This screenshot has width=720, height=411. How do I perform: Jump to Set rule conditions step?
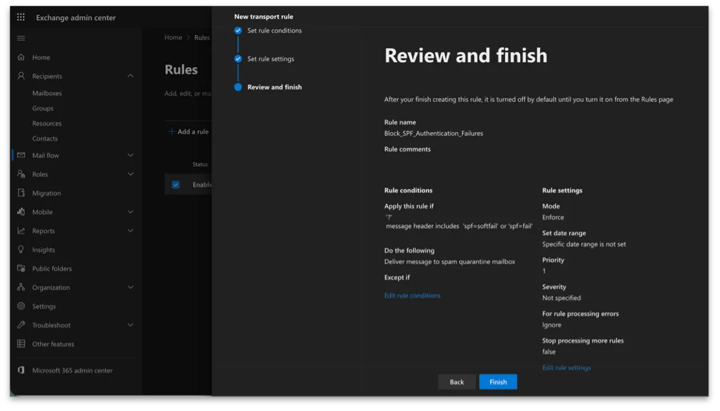click(275, 30)
